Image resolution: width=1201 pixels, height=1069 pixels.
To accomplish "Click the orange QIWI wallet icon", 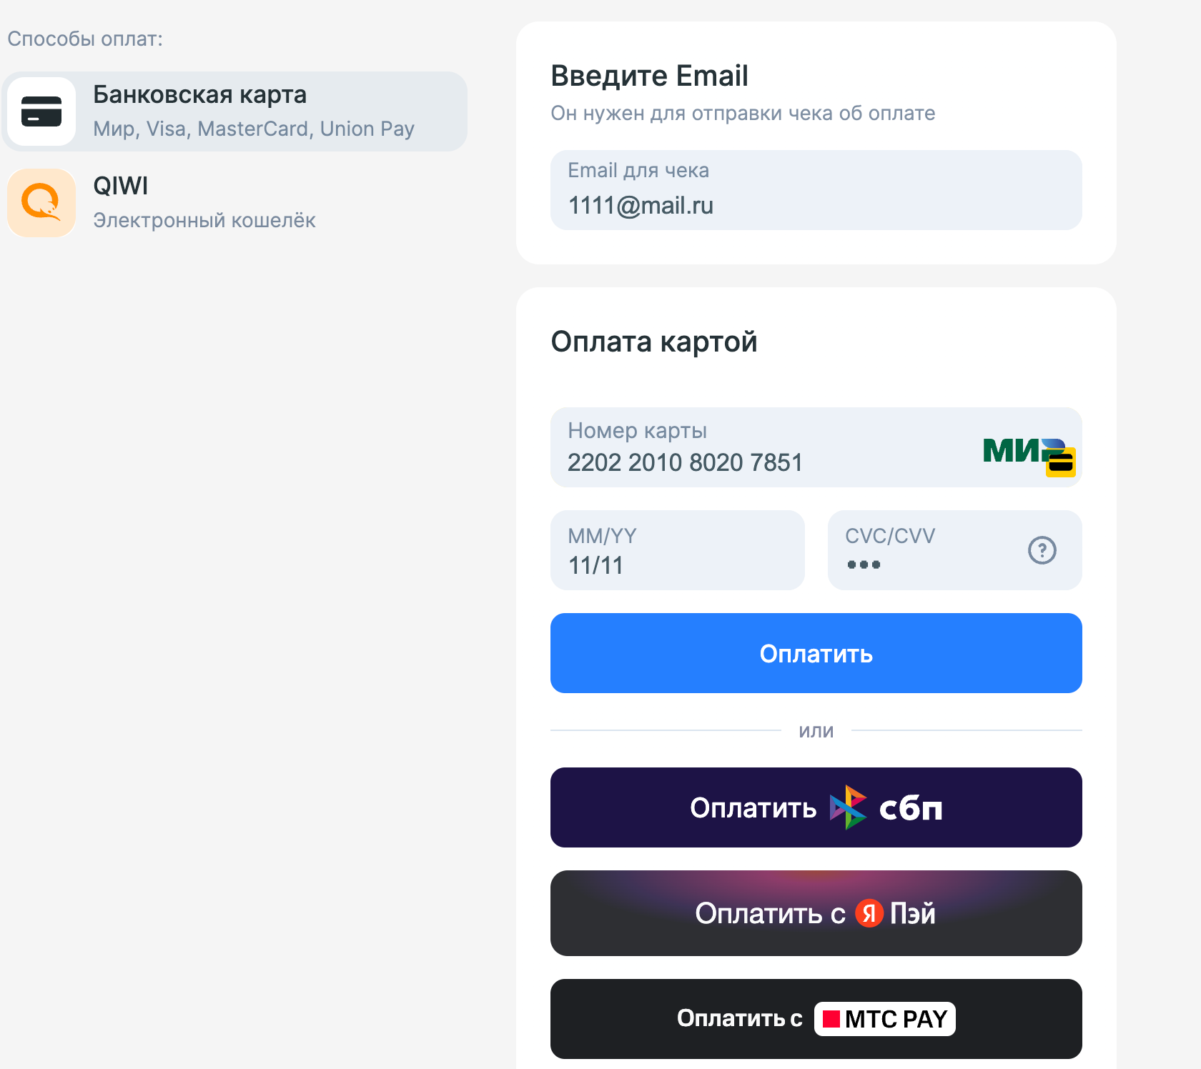I will click(41, 203).
